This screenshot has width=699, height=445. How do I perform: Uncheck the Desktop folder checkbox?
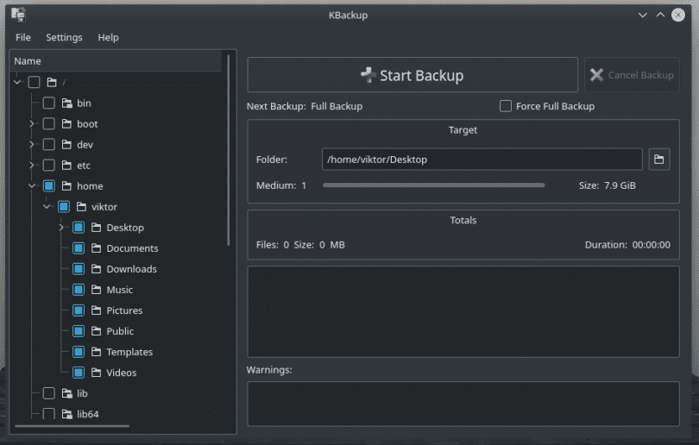(x=79, y=228)
